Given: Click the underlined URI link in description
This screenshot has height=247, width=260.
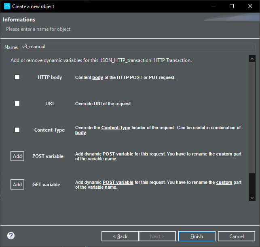Looking at the screenshot, I should pyautogui.click(x=97, y=104).
